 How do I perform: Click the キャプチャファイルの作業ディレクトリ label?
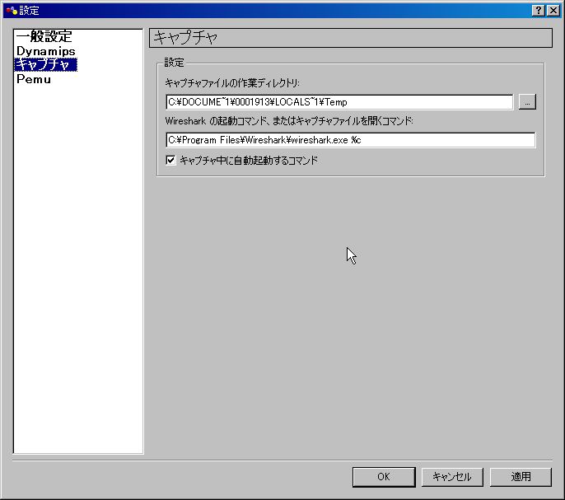click(232, 83)
